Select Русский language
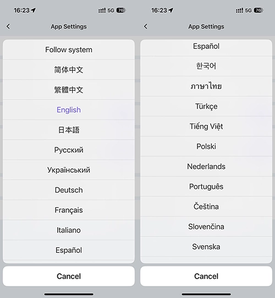Screen dimensions: 275x298 pos(69,150)
